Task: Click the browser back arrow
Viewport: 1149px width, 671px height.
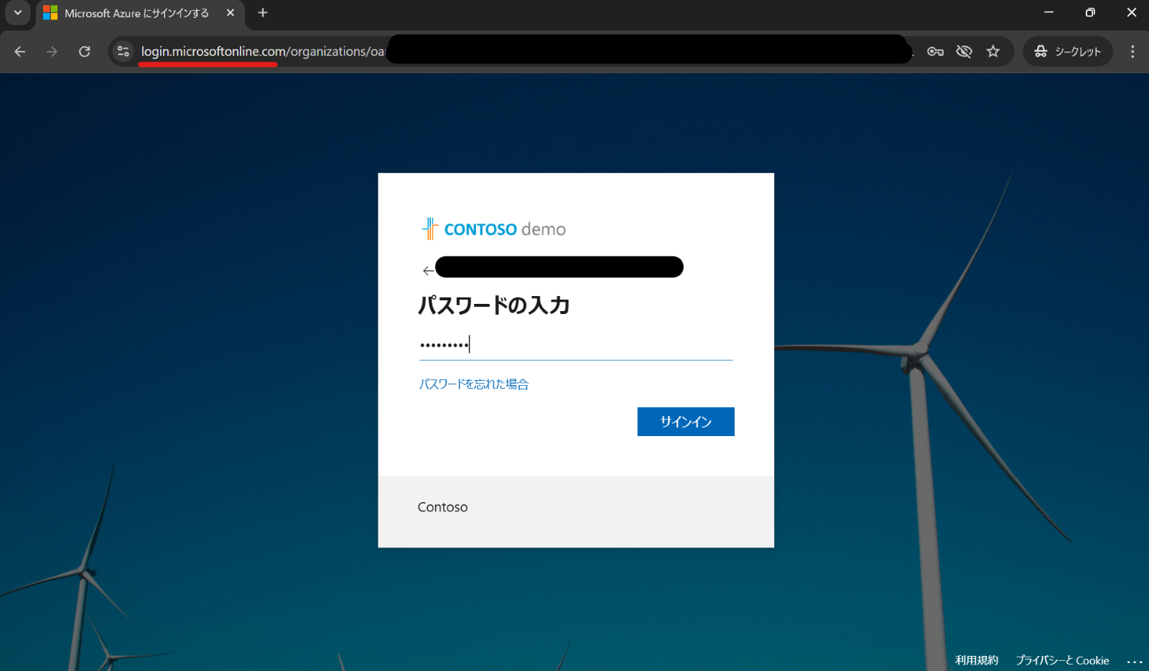Action: tap(20, 52)
